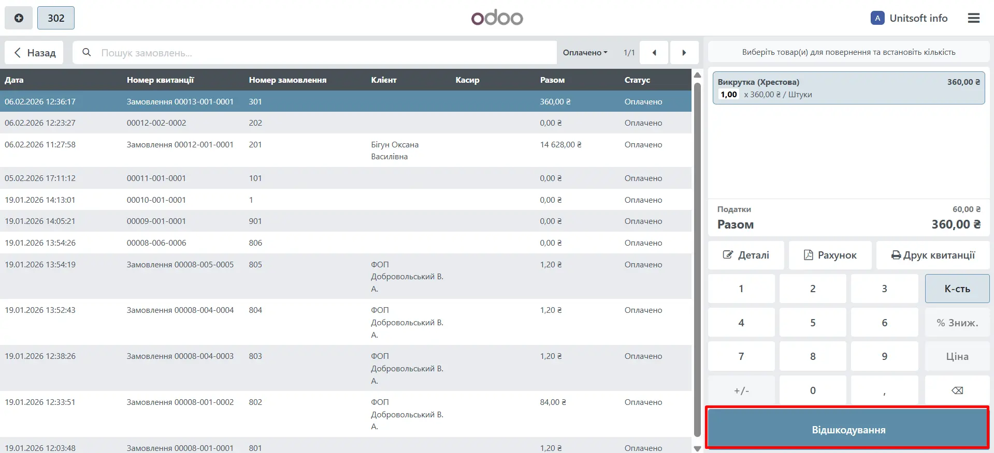Go to previous page of orders
Screen dimensions: 994x453
point(654,53)
